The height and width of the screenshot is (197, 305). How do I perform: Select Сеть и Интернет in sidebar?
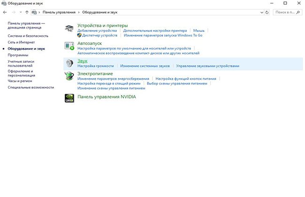point(21,42)
